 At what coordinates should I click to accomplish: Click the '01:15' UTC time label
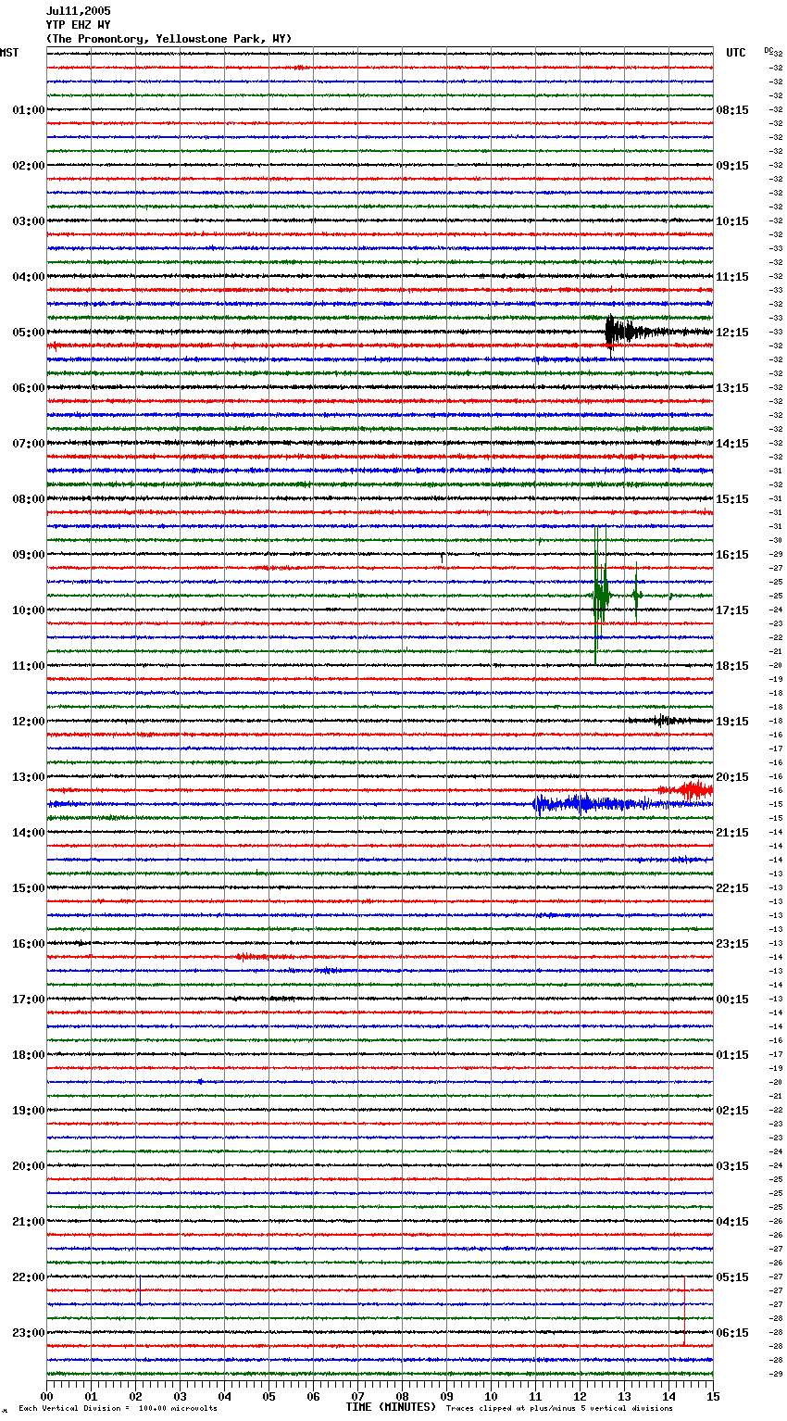click(732, 1055)
